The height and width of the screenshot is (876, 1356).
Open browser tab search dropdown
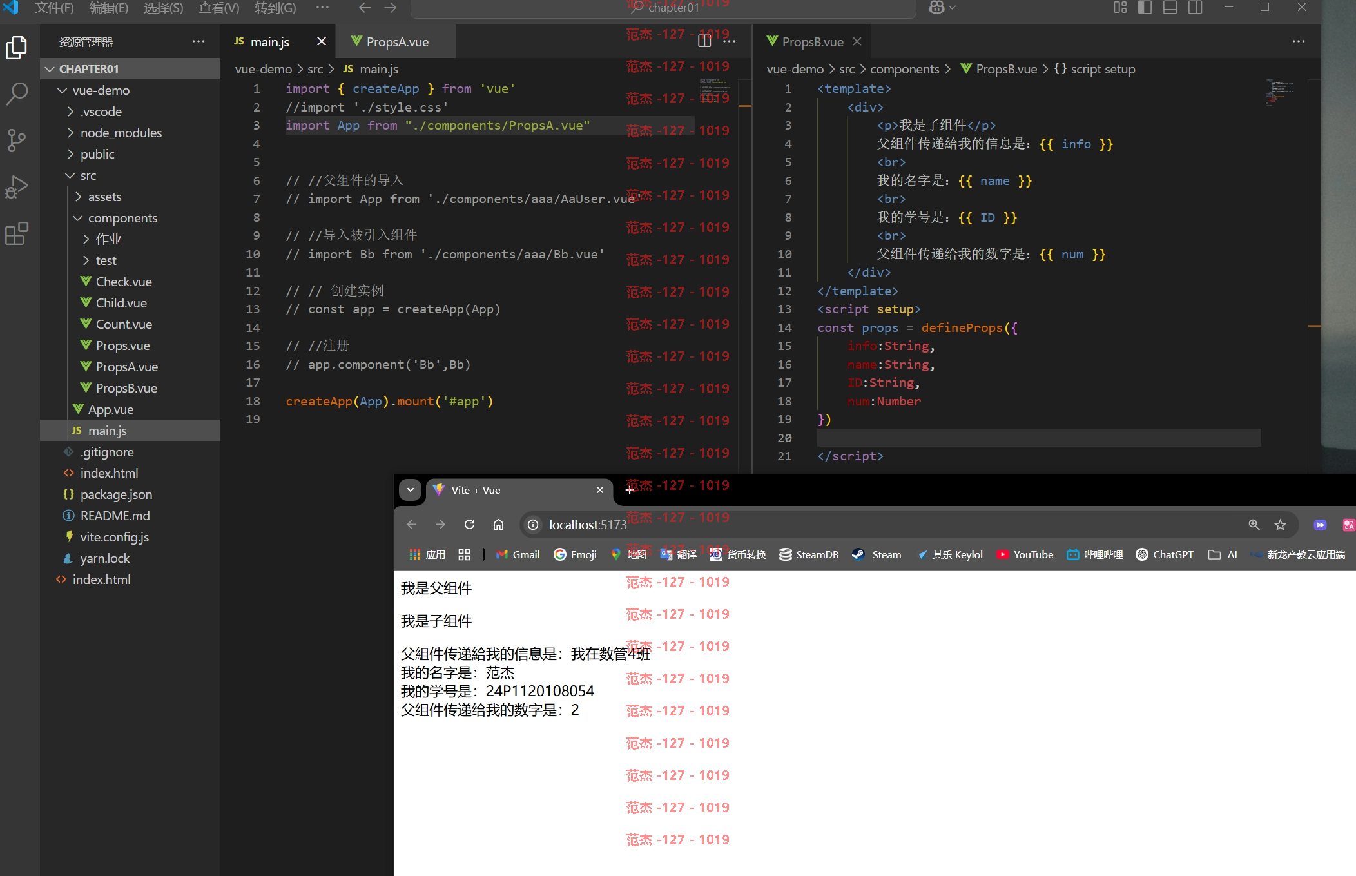pyautogui.click(x=410, y=490)
